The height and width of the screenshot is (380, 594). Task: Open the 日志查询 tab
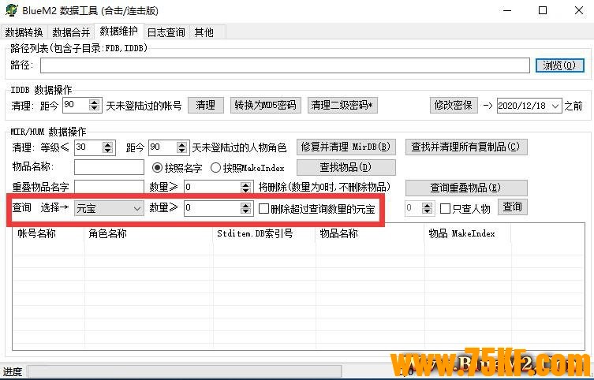[166, 32]
